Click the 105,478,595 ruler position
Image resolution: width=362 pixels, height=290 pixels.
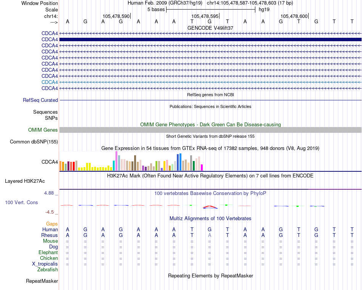(205, 16)
